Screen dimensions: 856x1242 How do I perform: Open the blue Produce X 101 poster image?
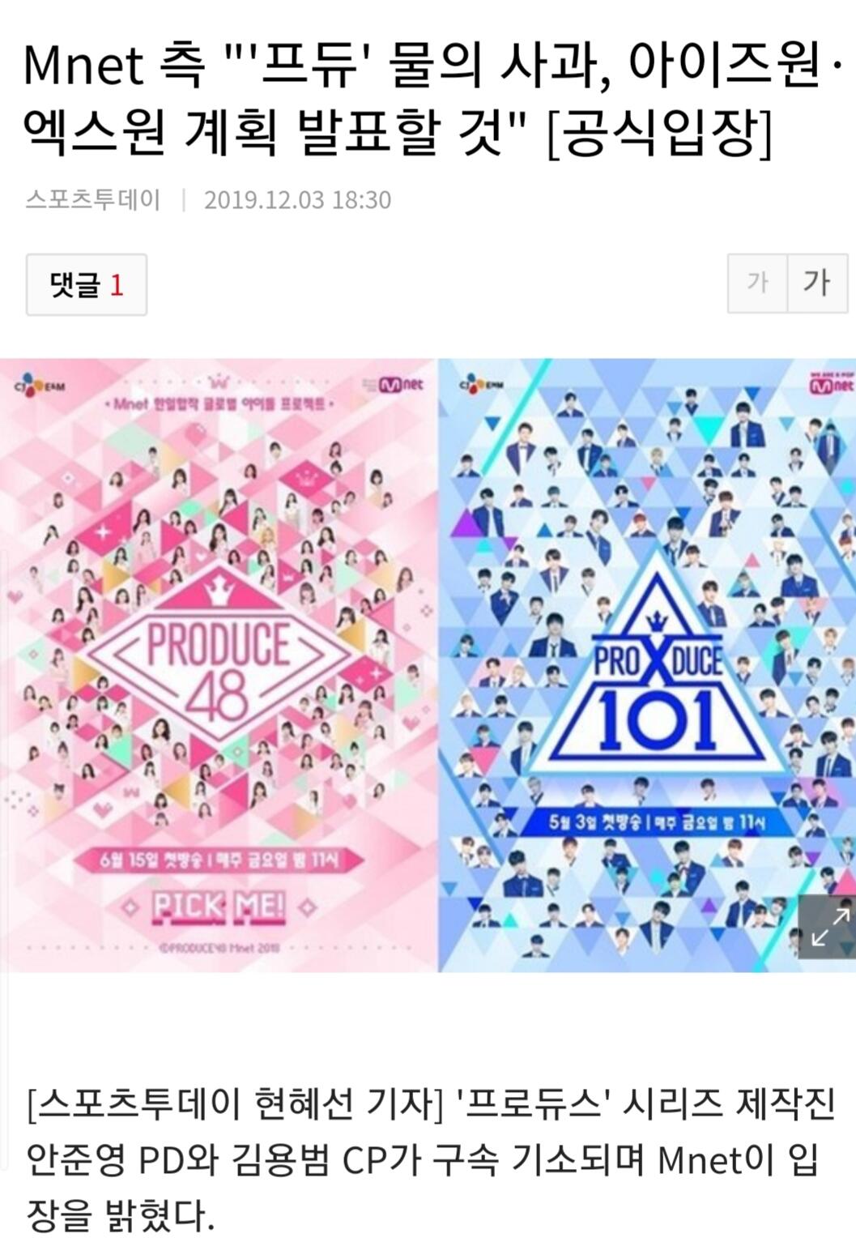(647, 664)
